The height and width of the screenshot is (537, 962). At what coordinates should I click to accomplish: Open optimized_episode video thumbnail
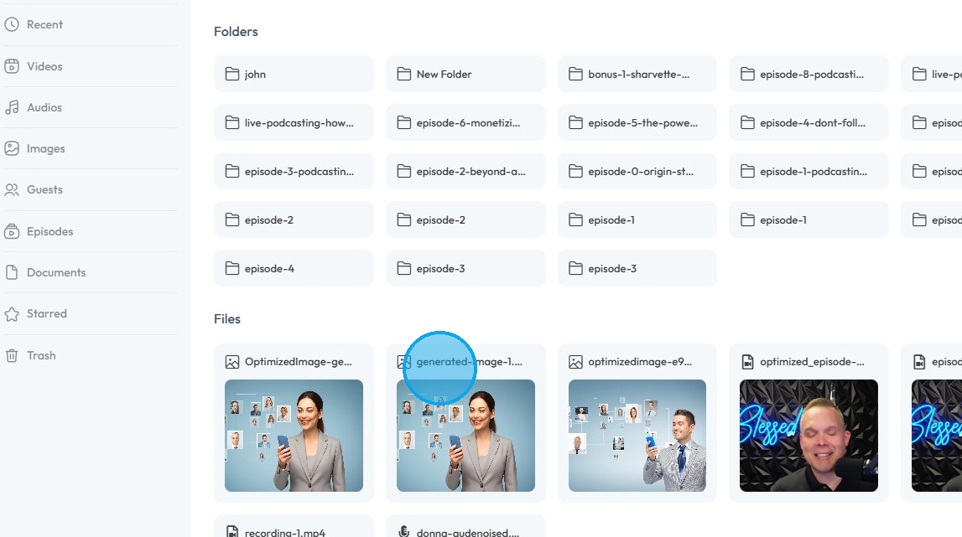(809, 436)
